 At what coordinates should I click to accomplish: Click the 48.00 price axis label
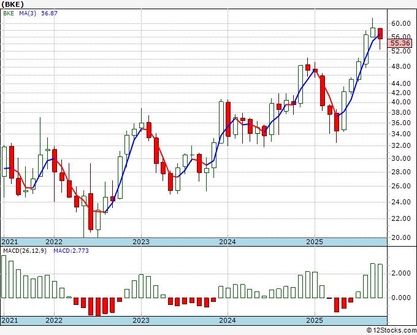401,66
